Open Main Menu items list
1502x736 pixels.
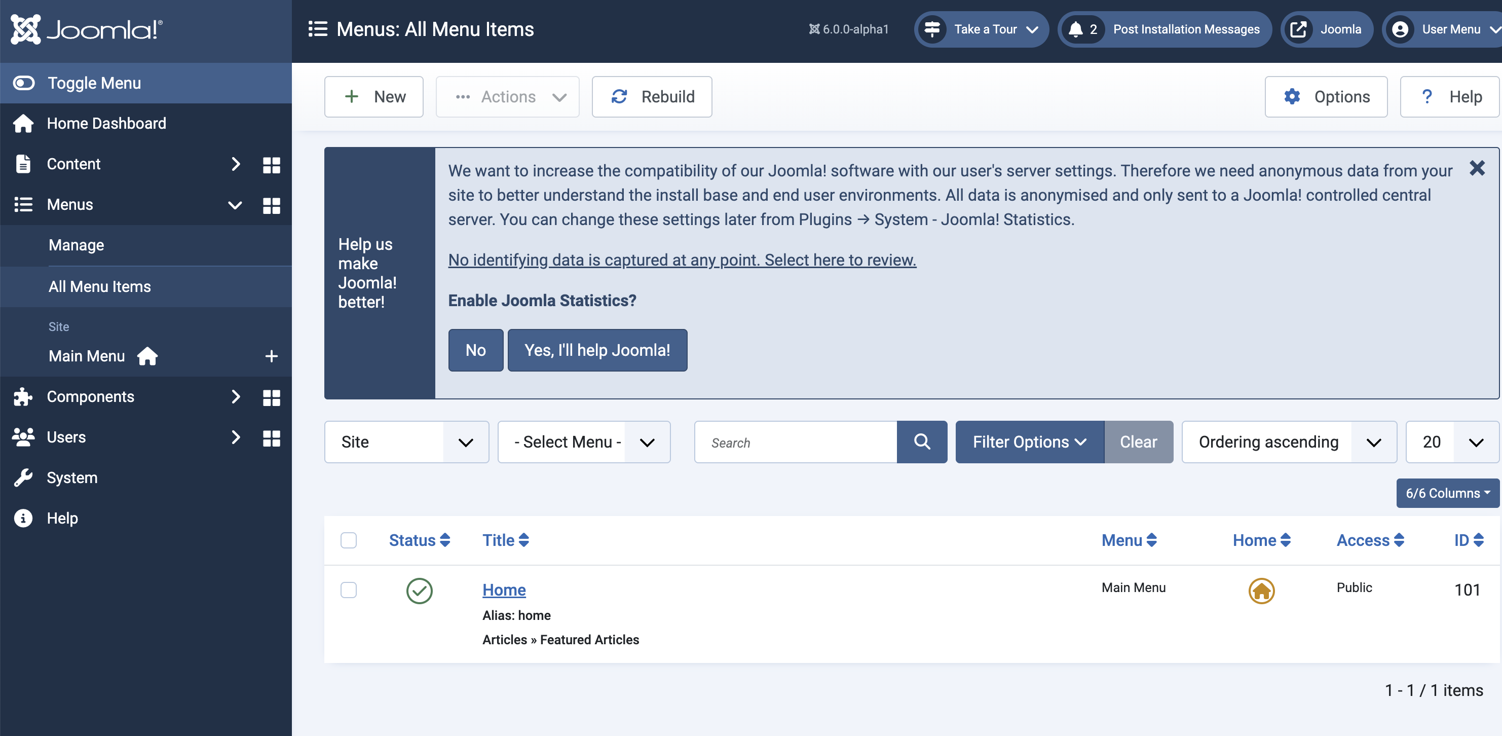(87, 356)
